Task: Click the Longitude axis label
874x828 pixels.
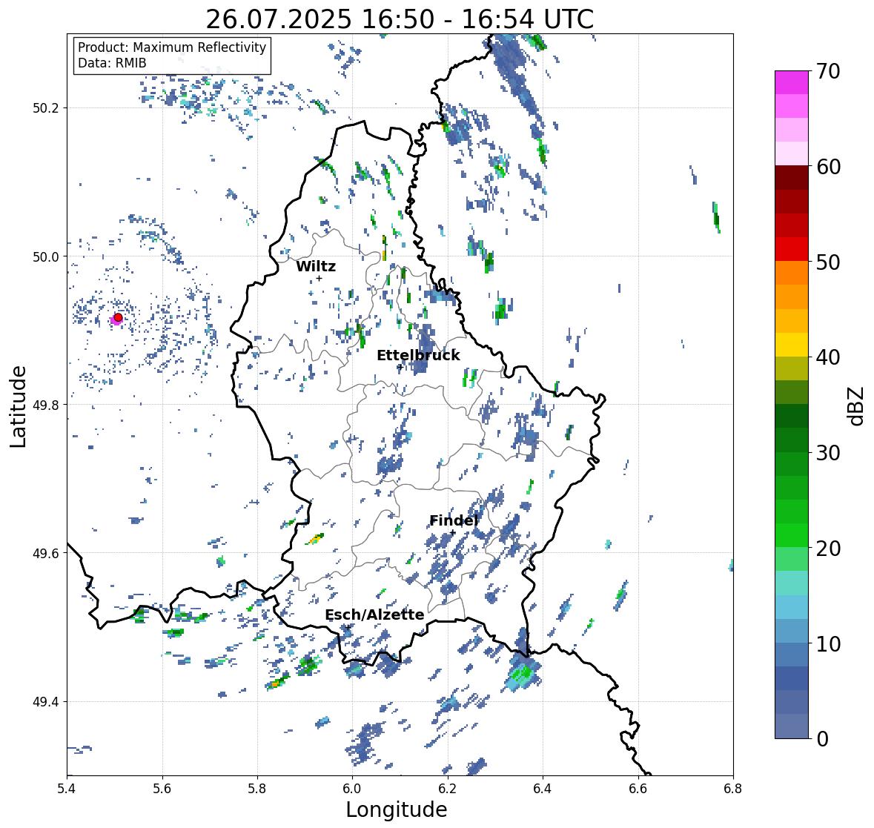Action: point(397,809)
